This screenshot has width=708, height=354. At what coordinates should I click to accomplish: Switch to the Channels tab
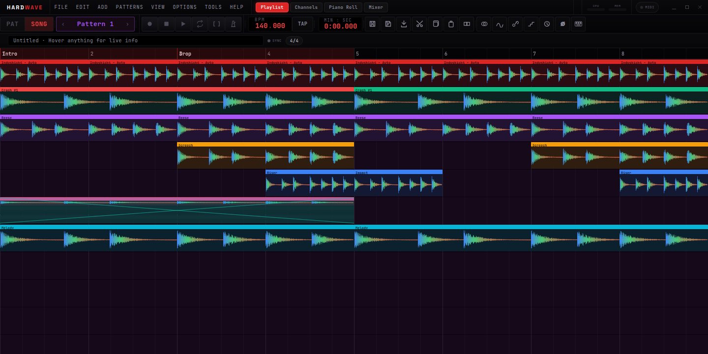306,7
